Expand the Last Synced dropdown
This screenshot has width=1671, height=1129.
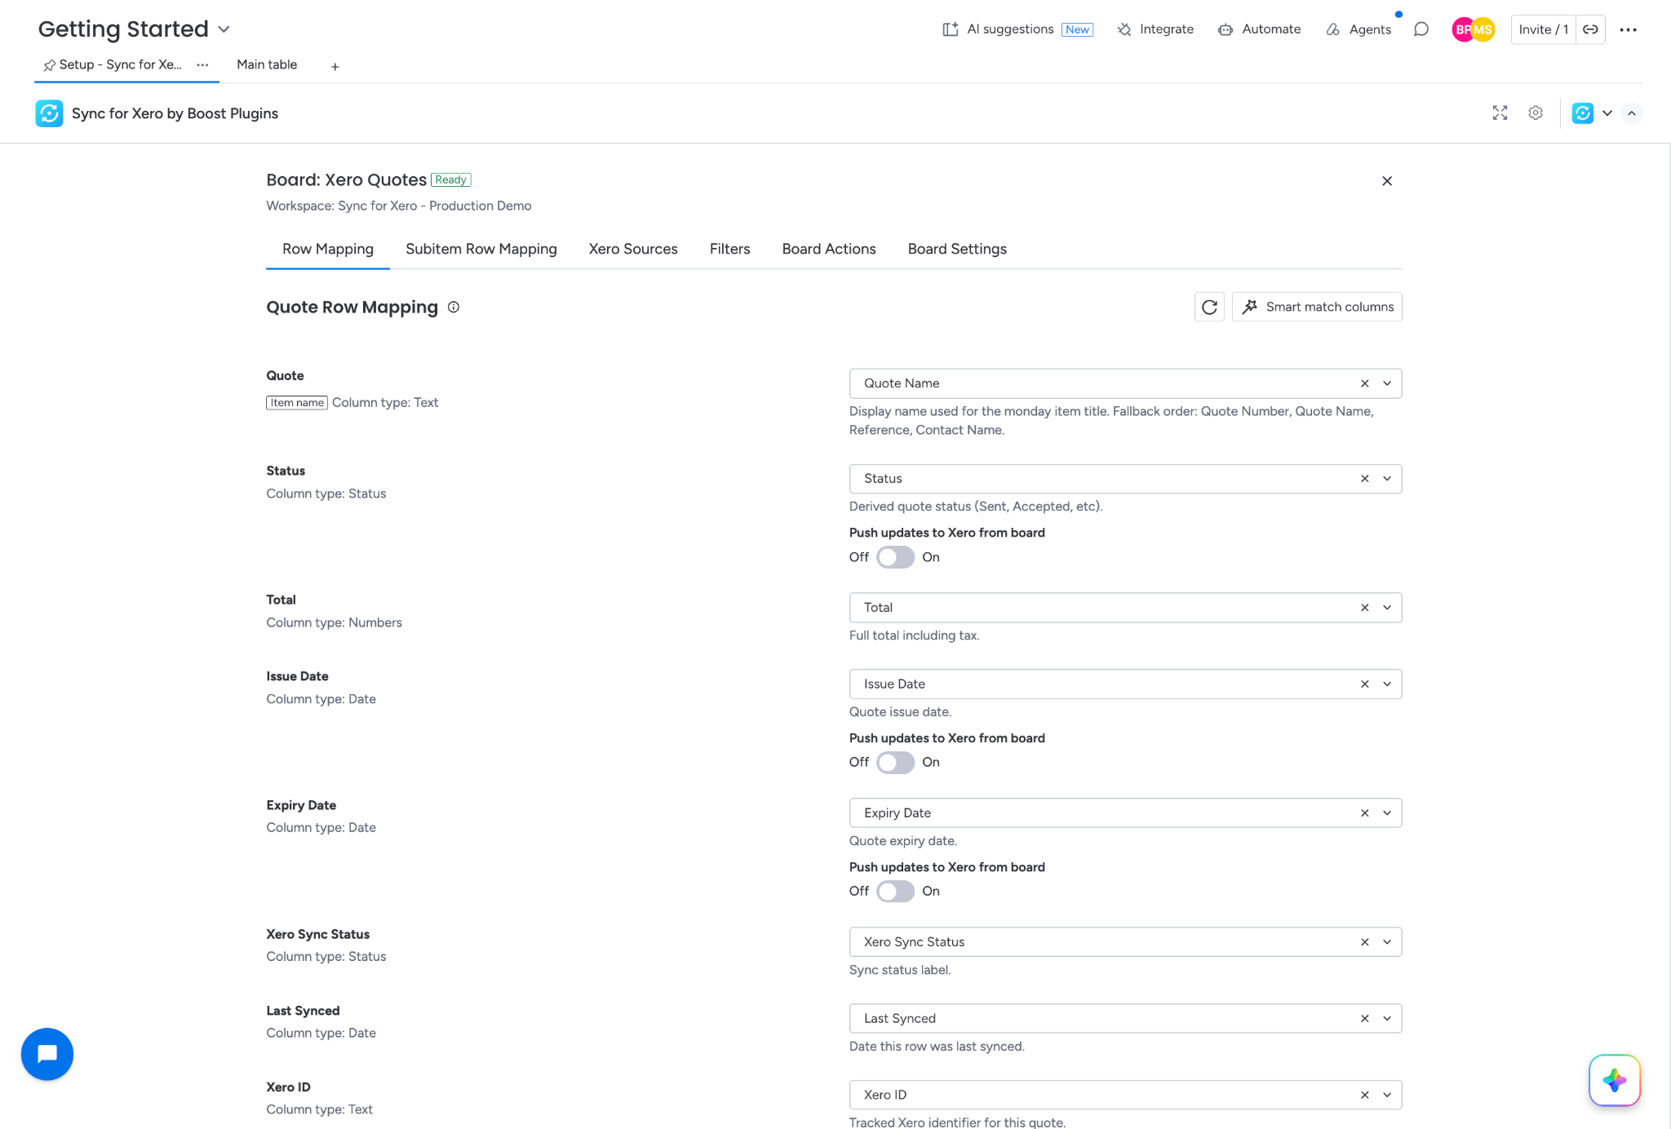[x=1387, y=1019]
